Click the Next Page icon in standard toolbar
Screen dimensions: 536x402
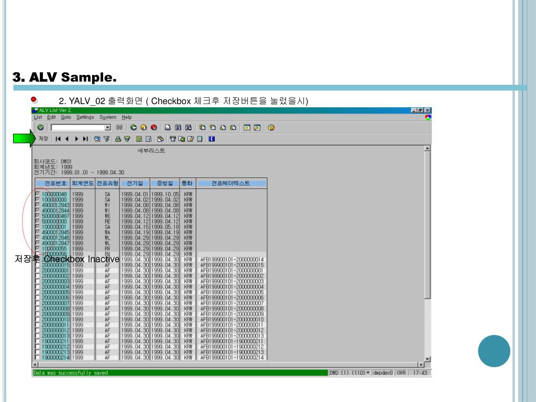223,128
